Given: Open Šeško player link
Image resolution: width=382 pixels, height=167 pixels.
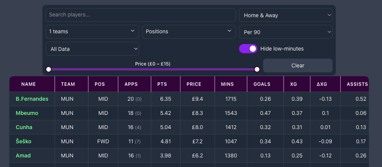Looking at the screenshot, I should (23, 141).
